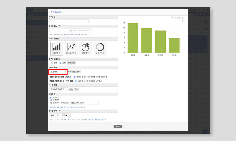Click the question mark help icon behind dialog
Screen dimensions: 236x141
[204, 14]
